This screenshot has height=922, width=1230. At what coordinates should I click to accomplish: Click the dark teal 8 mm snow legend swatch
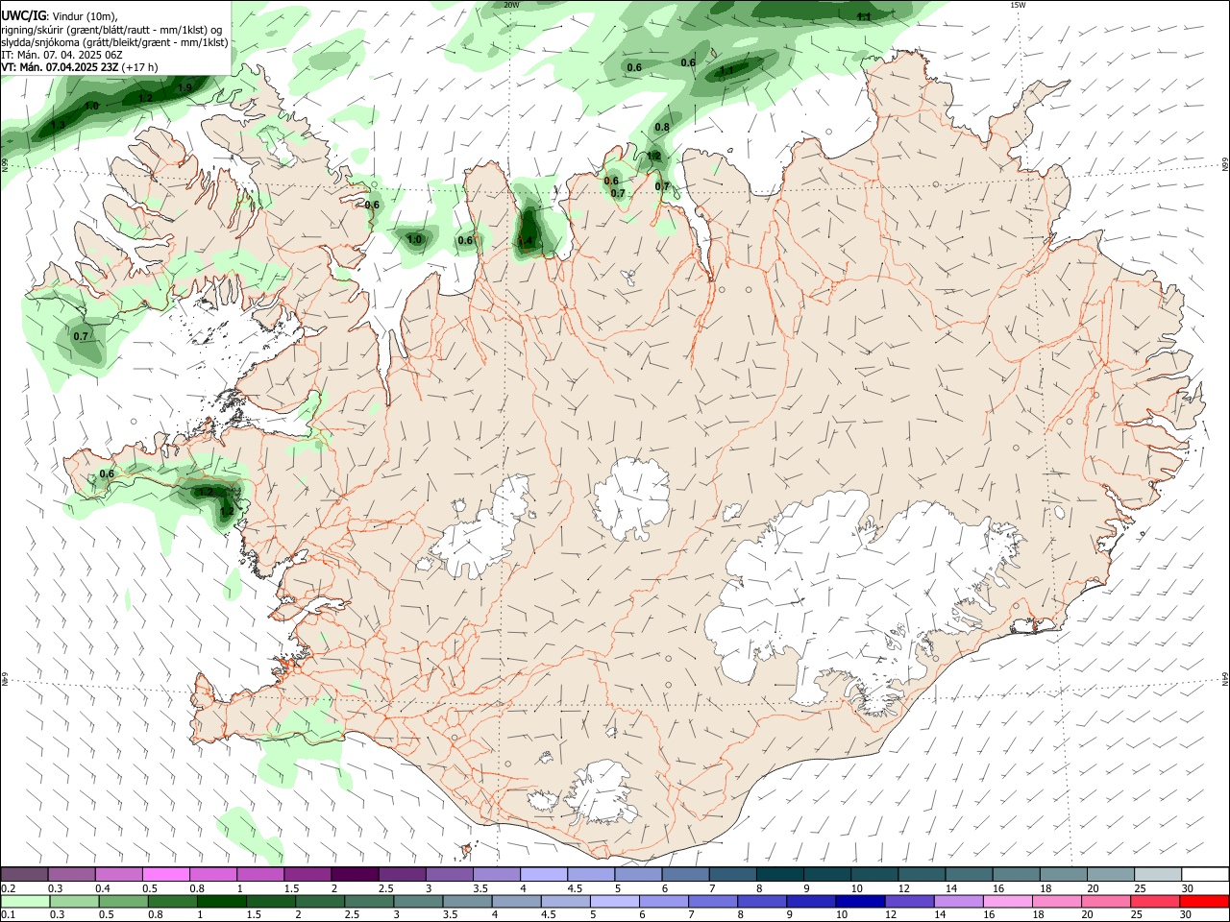tap(780, 874)
